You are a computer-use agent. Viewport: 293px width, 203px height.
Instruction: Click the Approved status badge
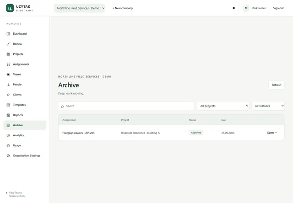(196, 133)
